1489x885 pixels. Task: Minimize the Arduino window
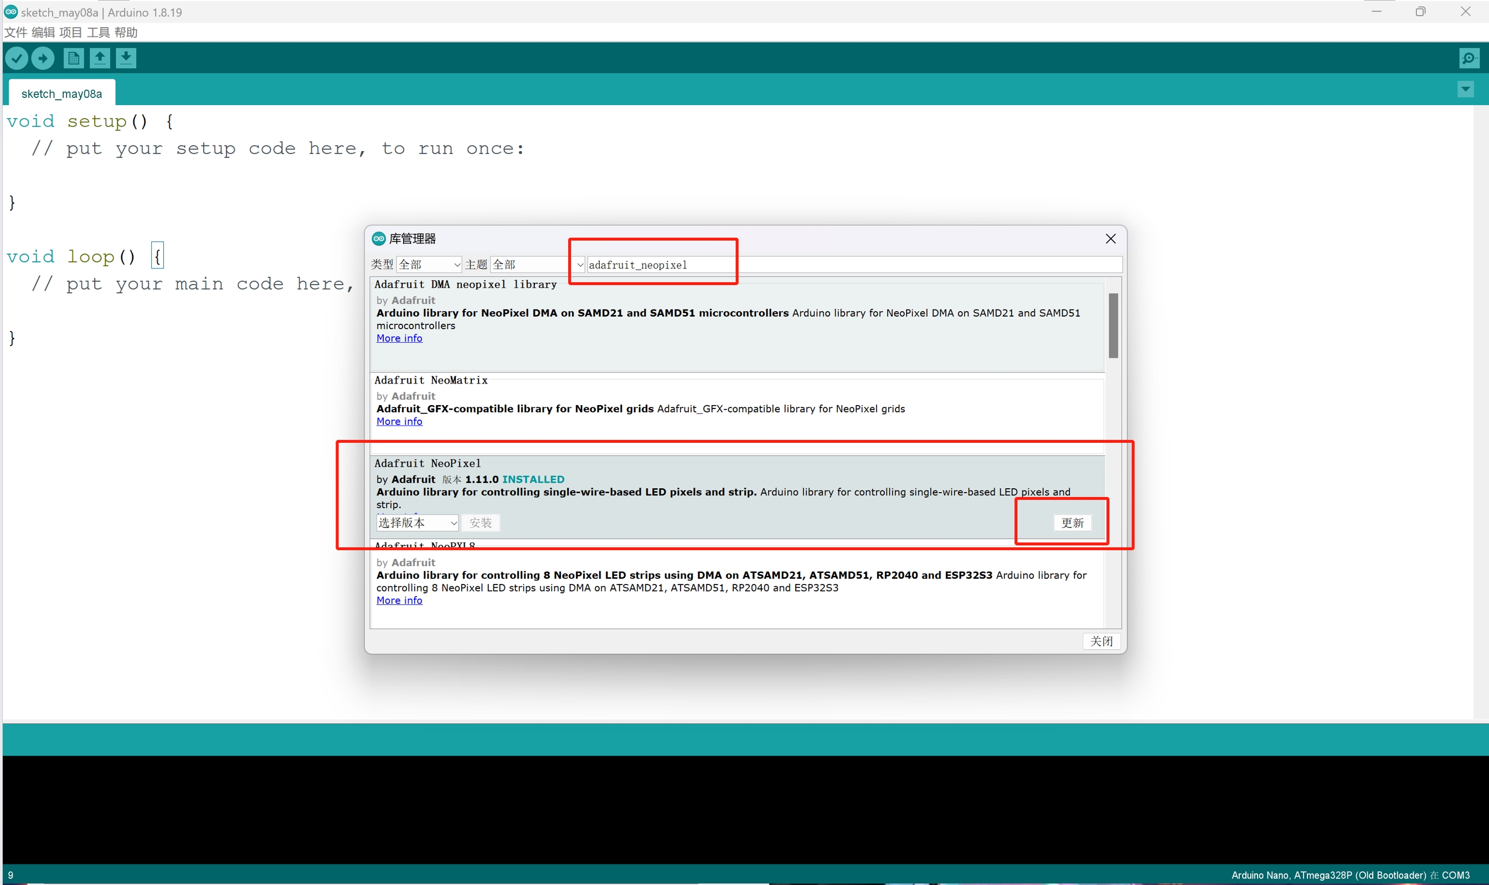tap(1376, 11)
